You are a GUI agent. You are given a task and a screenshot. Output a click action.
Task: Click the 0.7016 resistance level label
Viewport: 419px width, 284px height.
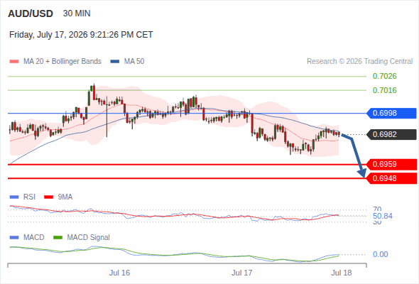coord(384,90)
